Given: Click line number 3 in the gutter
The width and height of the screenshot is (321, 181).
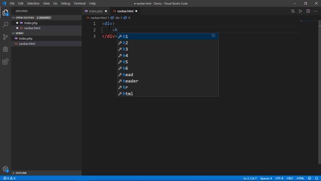Looking at the screenshot, I should click(x=94, y=36).
